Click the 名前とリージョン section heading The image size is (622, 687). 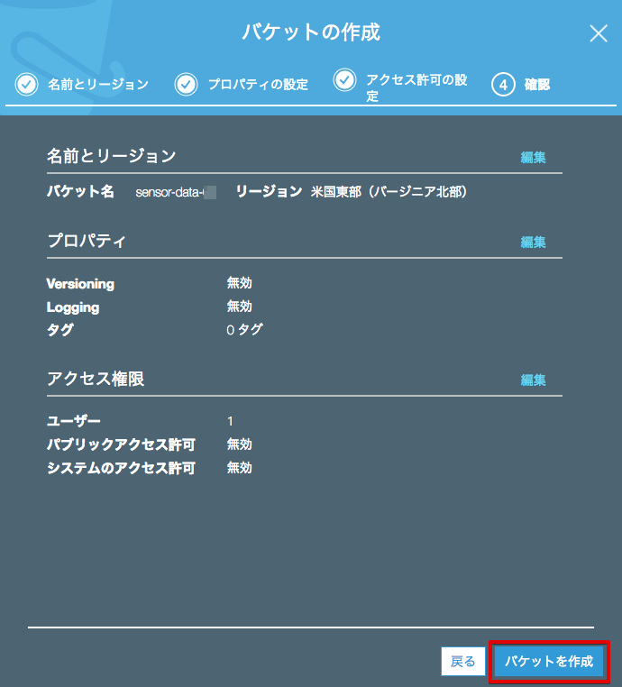click(x=111, y=156)
